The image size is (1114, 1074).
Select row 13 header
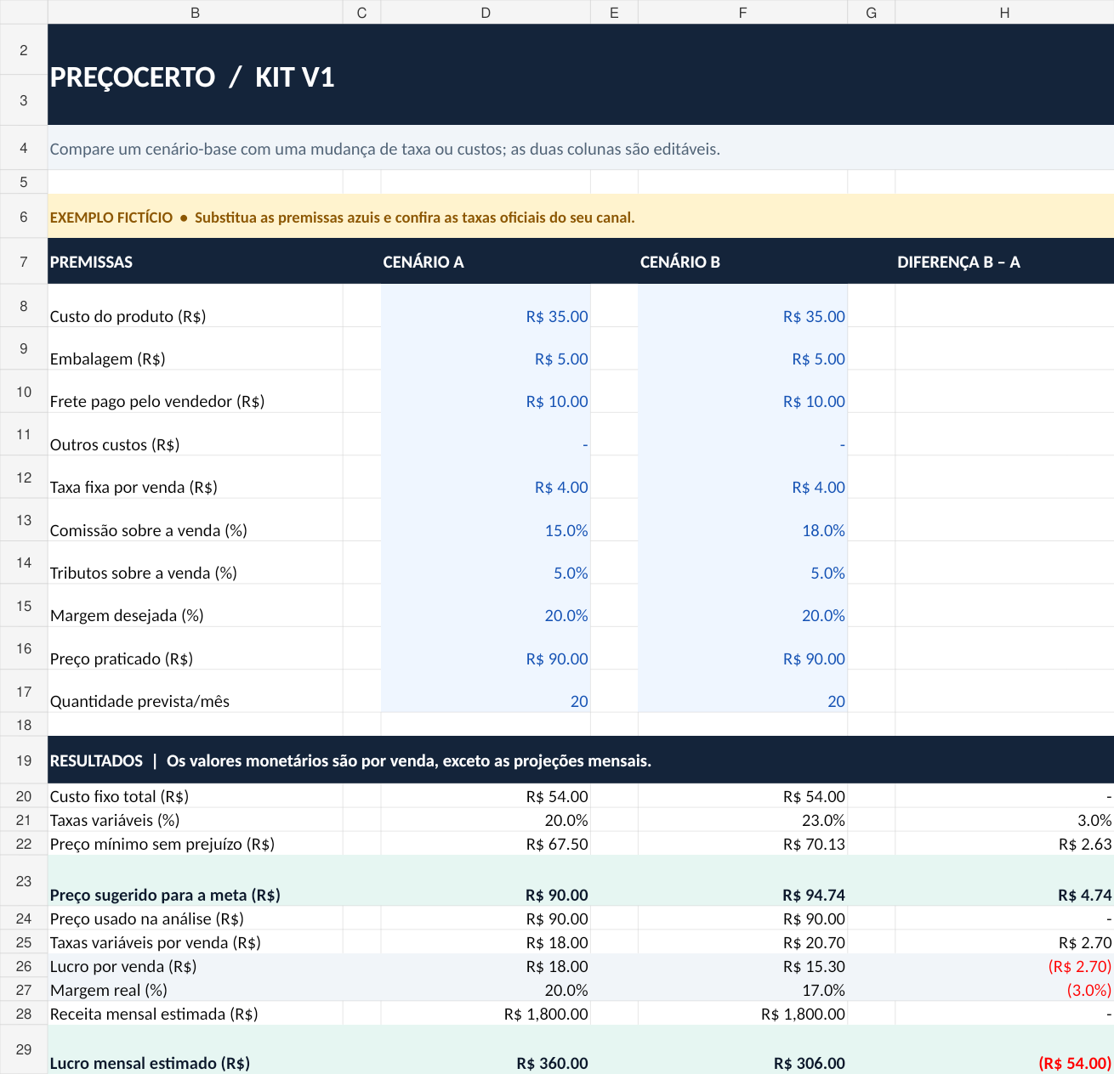click(24, 519)
